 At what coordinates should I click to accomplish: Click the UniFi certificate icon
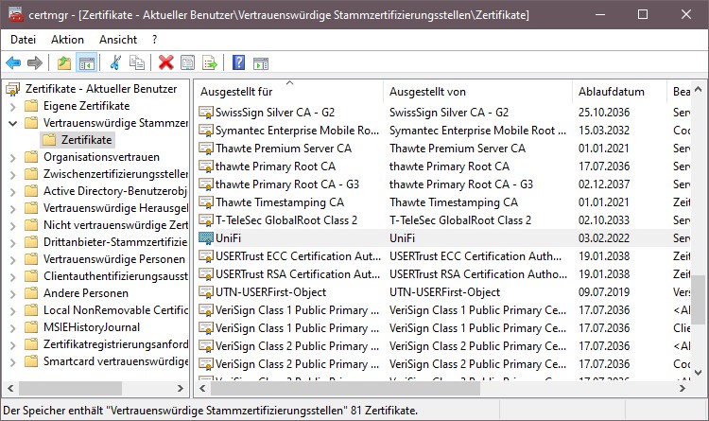click(206, 238)
